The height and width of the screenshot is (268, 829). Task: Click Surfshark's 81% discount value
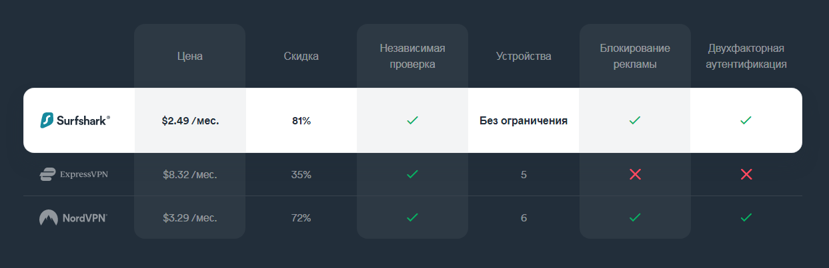301,121
